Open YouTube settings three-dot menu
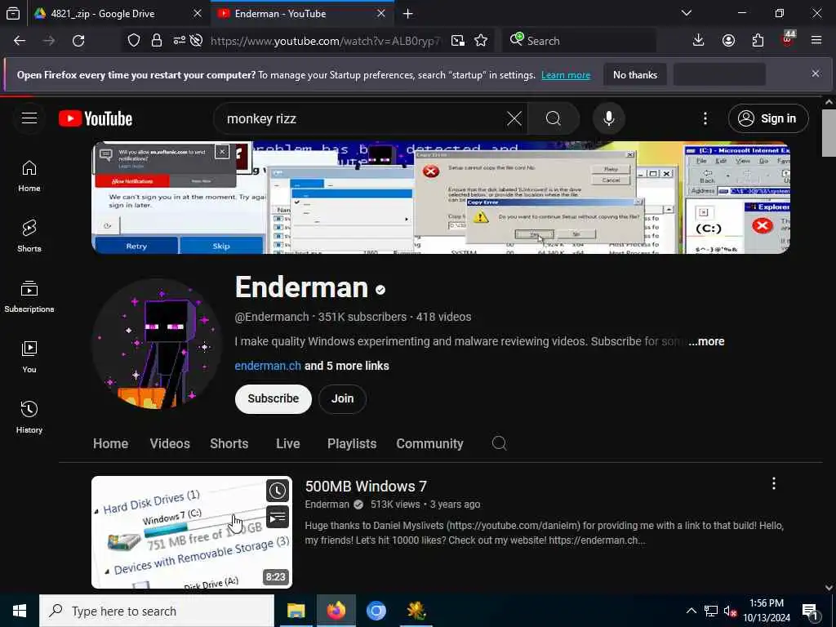 pyautogui.click(x=705, y=118)
